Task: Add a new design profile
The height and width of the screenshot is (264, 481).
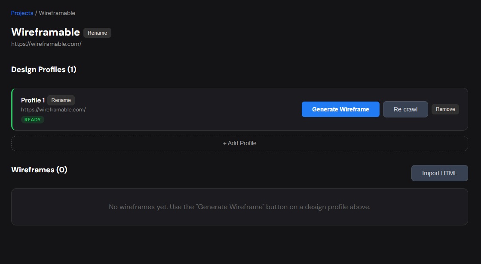Action: [x=239, y=144]
